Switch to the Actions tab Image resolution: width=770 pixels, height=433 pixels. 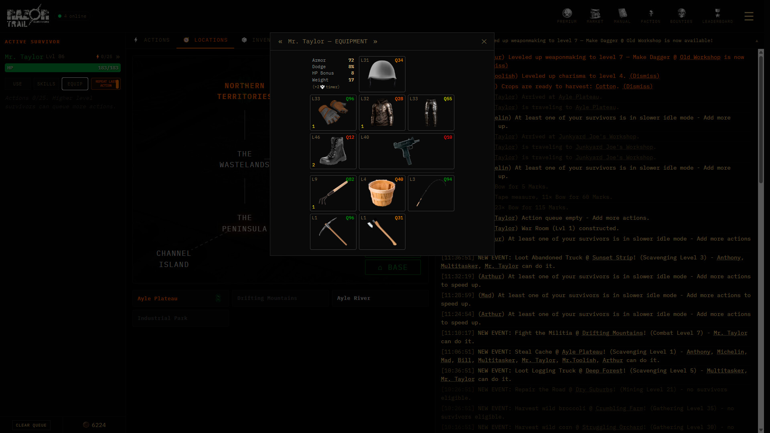click(x=152, y=40)
